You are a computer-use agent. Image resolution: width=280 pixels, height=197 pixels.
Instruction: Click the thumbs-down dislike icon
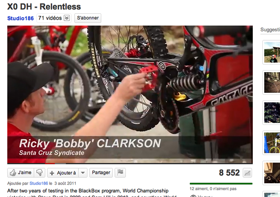coord(40,173)
